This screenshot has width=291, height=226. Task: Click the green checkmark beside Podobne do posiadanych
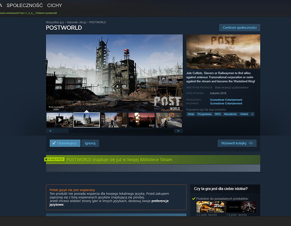click(194, 198)
